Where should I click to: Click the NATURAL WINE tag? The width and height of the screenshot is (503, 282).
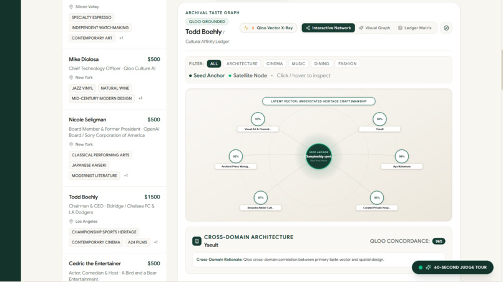115,88
